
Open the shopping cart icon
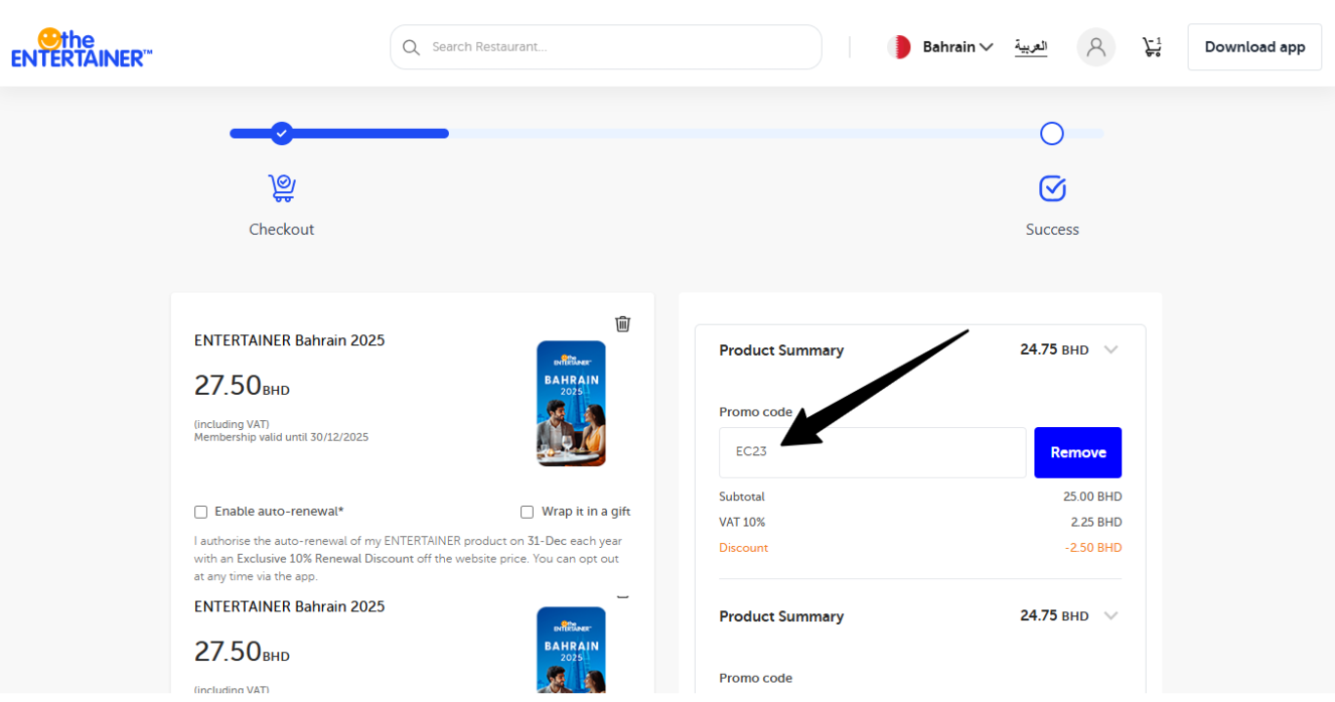1153,47
